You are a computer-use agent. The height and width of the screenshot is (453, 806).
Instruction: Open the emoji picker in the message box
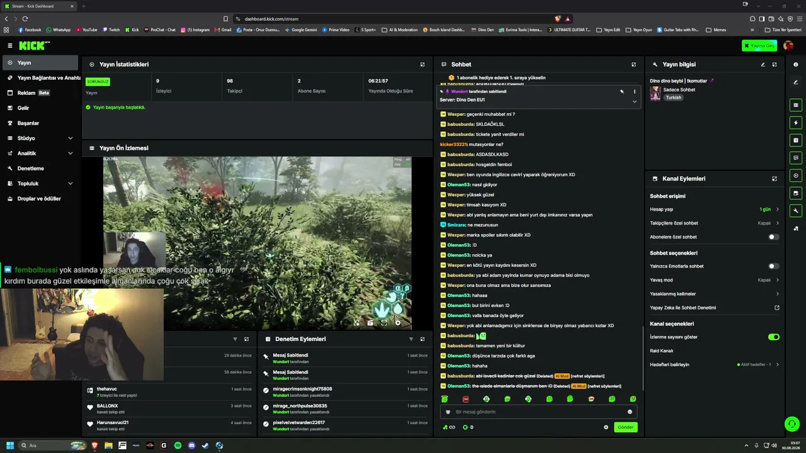[x=630, y=412]
